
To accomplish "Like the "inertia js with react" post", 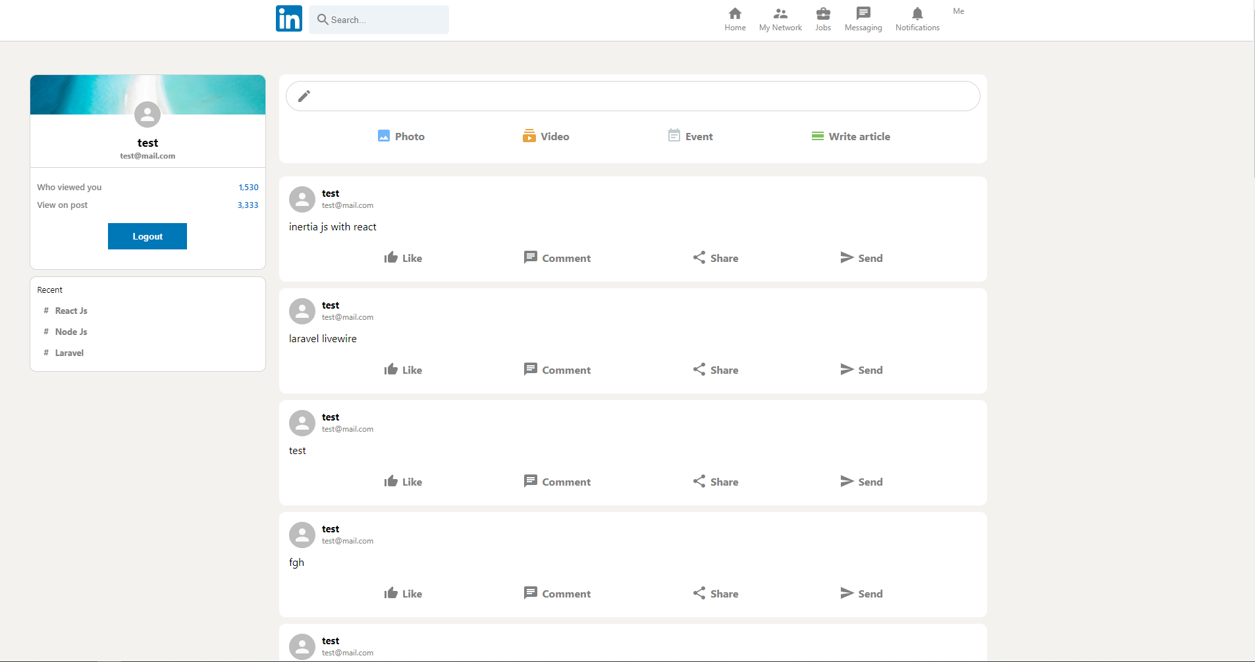I will click(x=403, y=258).
